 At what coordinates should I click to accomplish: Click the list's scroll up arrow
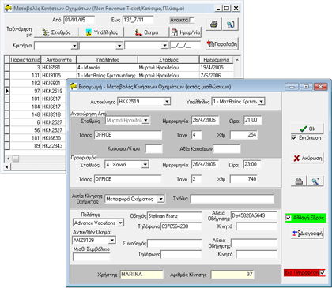point(237,60)
